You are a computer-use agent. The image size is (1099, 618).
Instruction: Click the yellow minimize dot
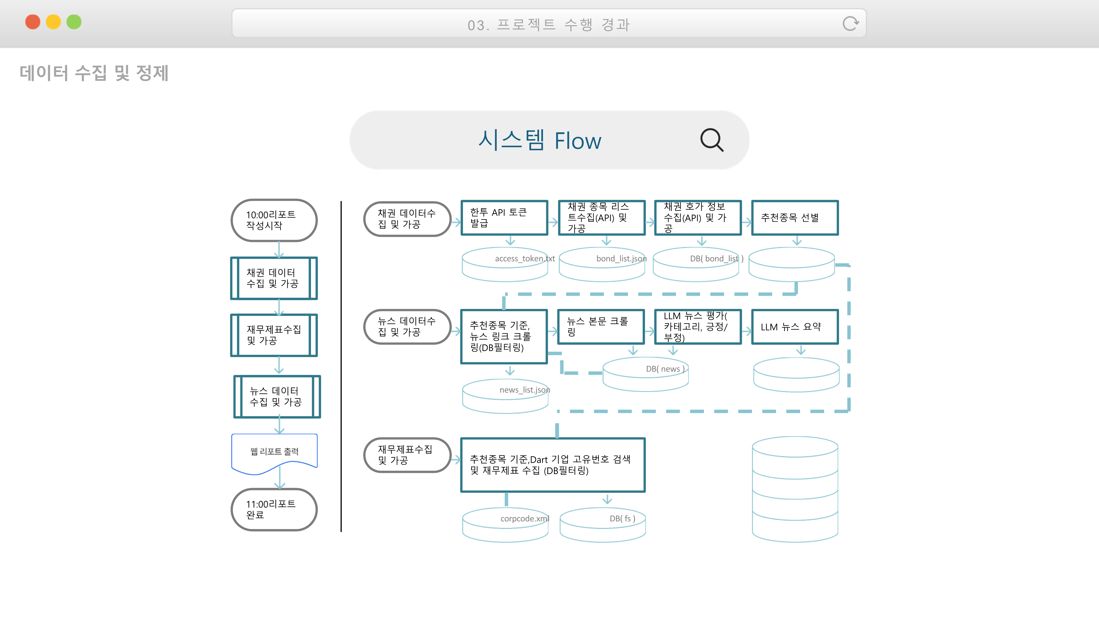(x=53, y=22)
